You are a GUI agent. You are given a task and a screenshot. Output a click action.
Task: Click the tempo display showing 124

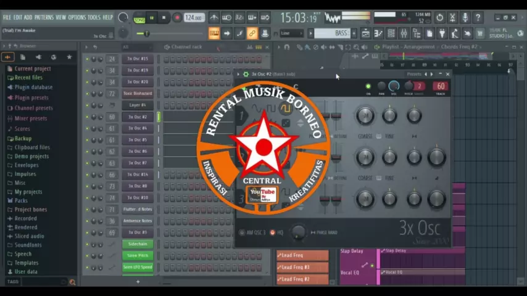[x=194, y=18]
